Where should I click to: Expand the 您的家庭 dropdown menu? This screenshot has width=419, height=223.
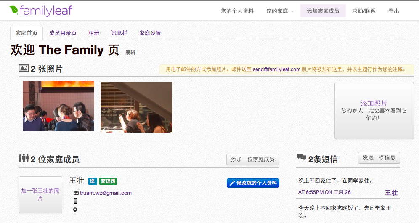(x=280, y=11)
